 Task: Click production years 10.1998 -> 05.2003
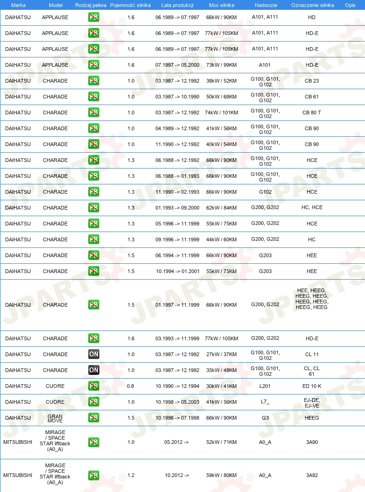pyautogui.click(x=177, y=402)
